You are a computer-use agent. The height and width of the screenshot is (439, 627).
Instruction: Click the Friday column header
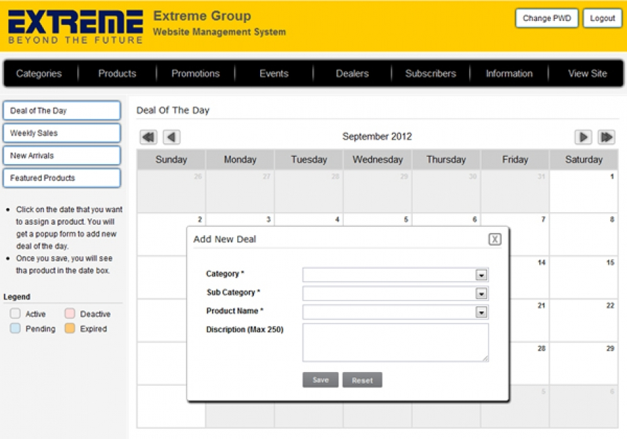tap(515, 159)
